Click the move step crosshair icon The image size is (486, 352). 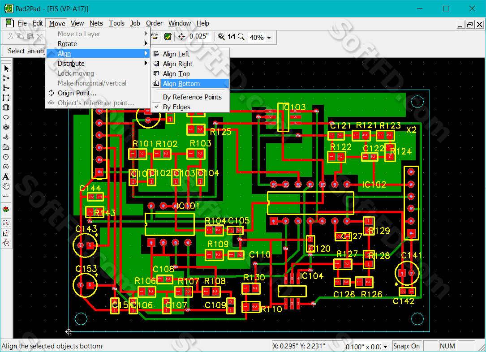point(181,37)
